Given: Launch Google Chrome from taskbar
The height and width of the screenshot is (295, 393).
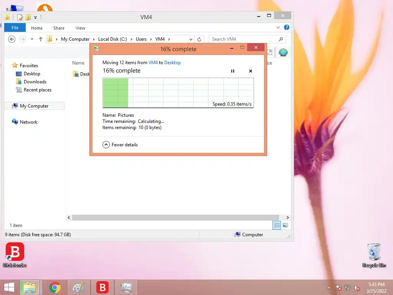Looking at the screenshot, I should point(54,287).
